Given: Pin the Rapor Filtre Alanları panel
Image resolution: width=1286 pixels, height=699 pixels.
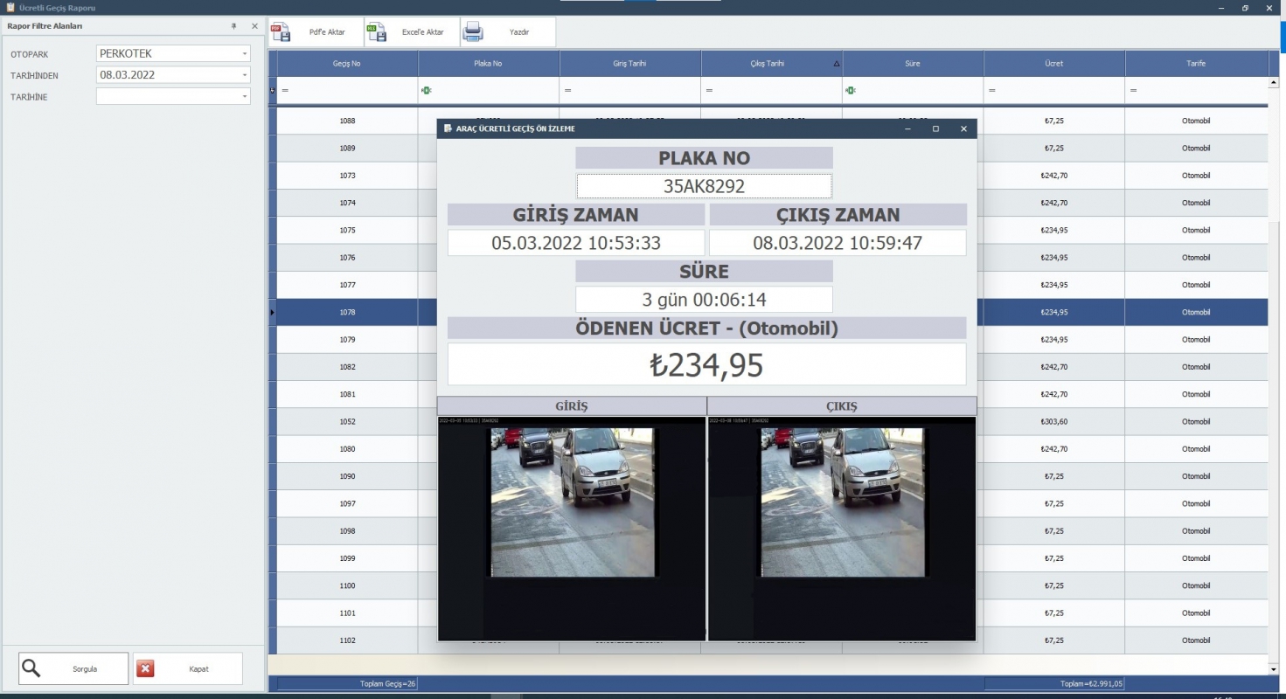Looking at the screenshot, I should [x=234, y=26].
